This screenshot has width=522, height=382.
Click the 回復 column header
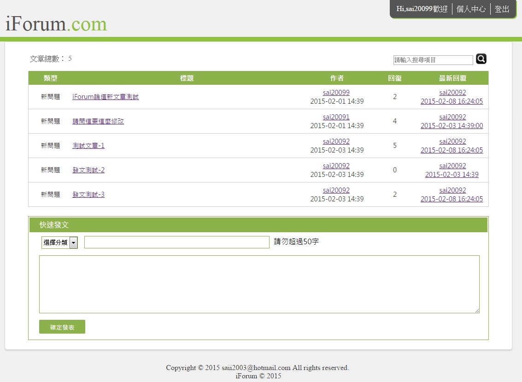point(395,78)
